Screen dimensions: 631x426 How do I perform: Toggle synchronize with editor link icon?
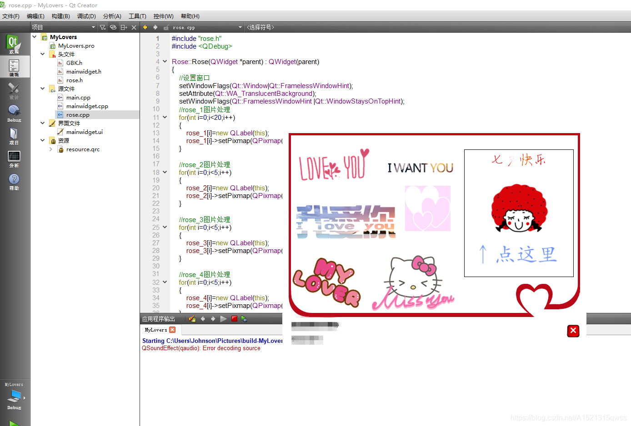point(113,27)
